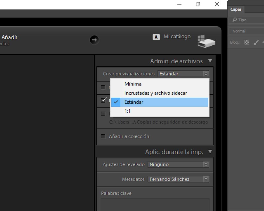Screen dimensions: 264x211
Task: Open the Capas tab in Photoshop
Action: [x=236, y=9]
